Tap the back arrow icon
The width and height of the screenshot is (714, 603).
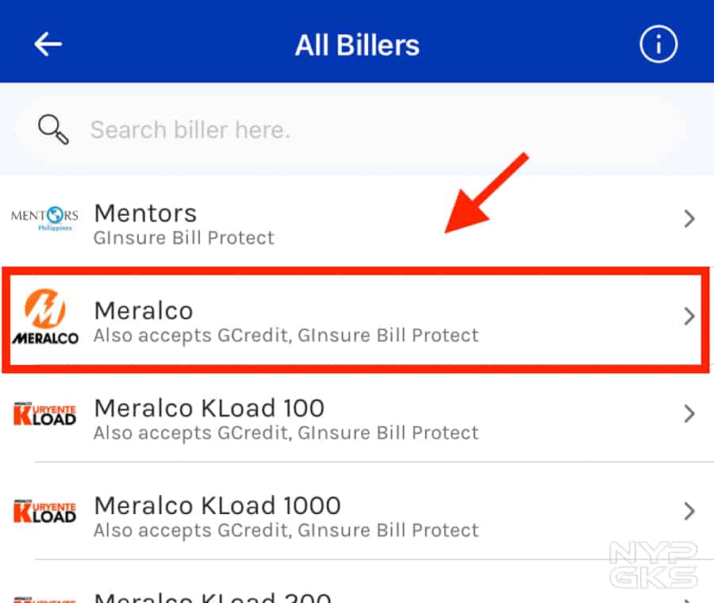pyautogui.click(x=48, y=44)
